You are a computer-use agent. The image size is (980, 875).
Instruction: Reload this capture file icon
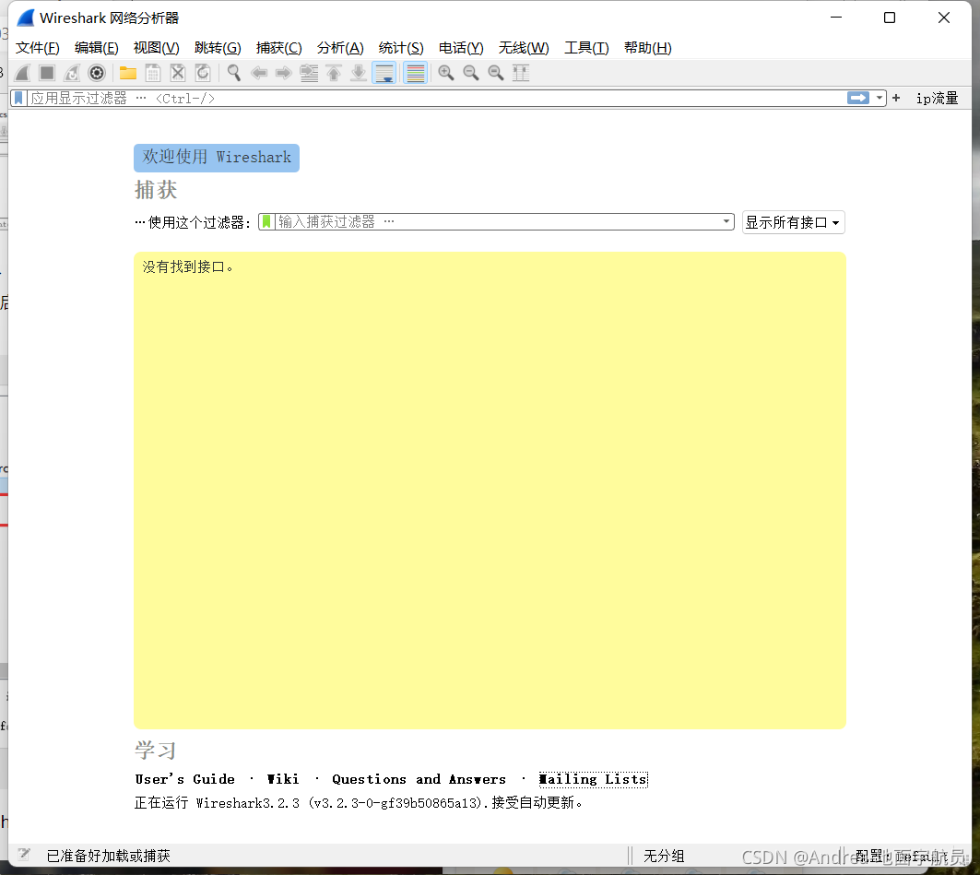[x=203, y=73]
